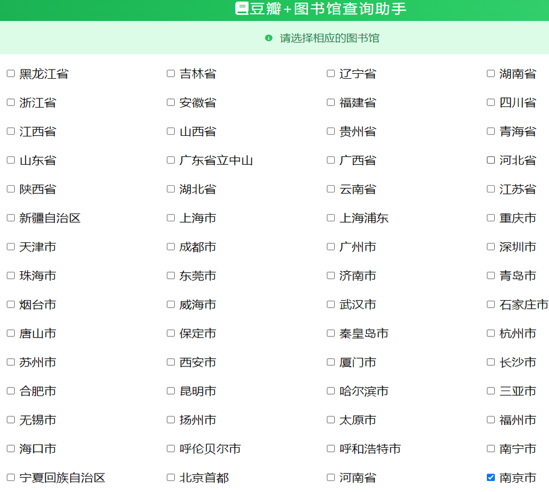Check the 石家庄市 checkbox
This screenshot has height=492, width=549.
click(x=491, y=304)
